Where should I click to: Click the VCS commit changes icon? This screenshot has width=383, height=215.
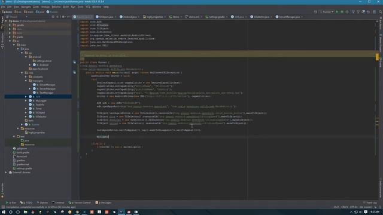(358, 12)
